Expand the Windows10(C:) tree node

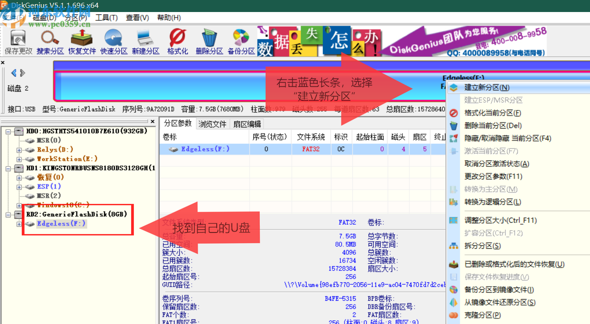pyautogui.click(x=19, y=205)
